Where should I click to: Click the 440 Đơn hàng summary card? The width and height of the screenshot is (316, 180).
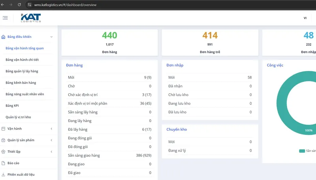click(110, 43)
